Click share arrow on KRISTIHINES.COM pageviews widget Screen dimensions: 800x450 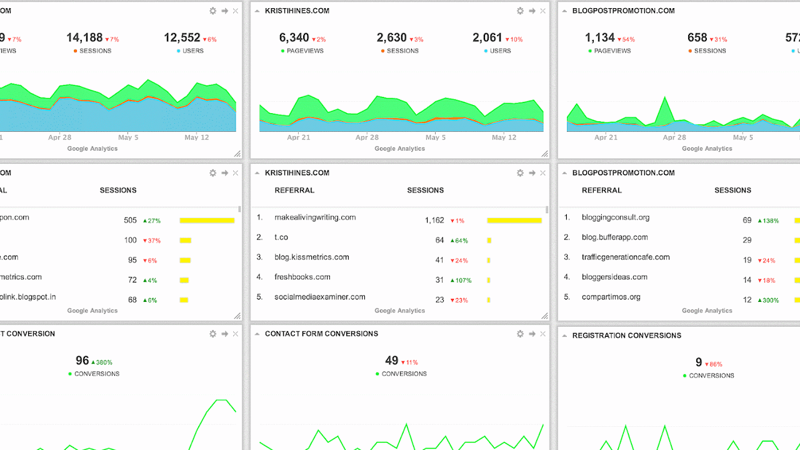[532, 11]
